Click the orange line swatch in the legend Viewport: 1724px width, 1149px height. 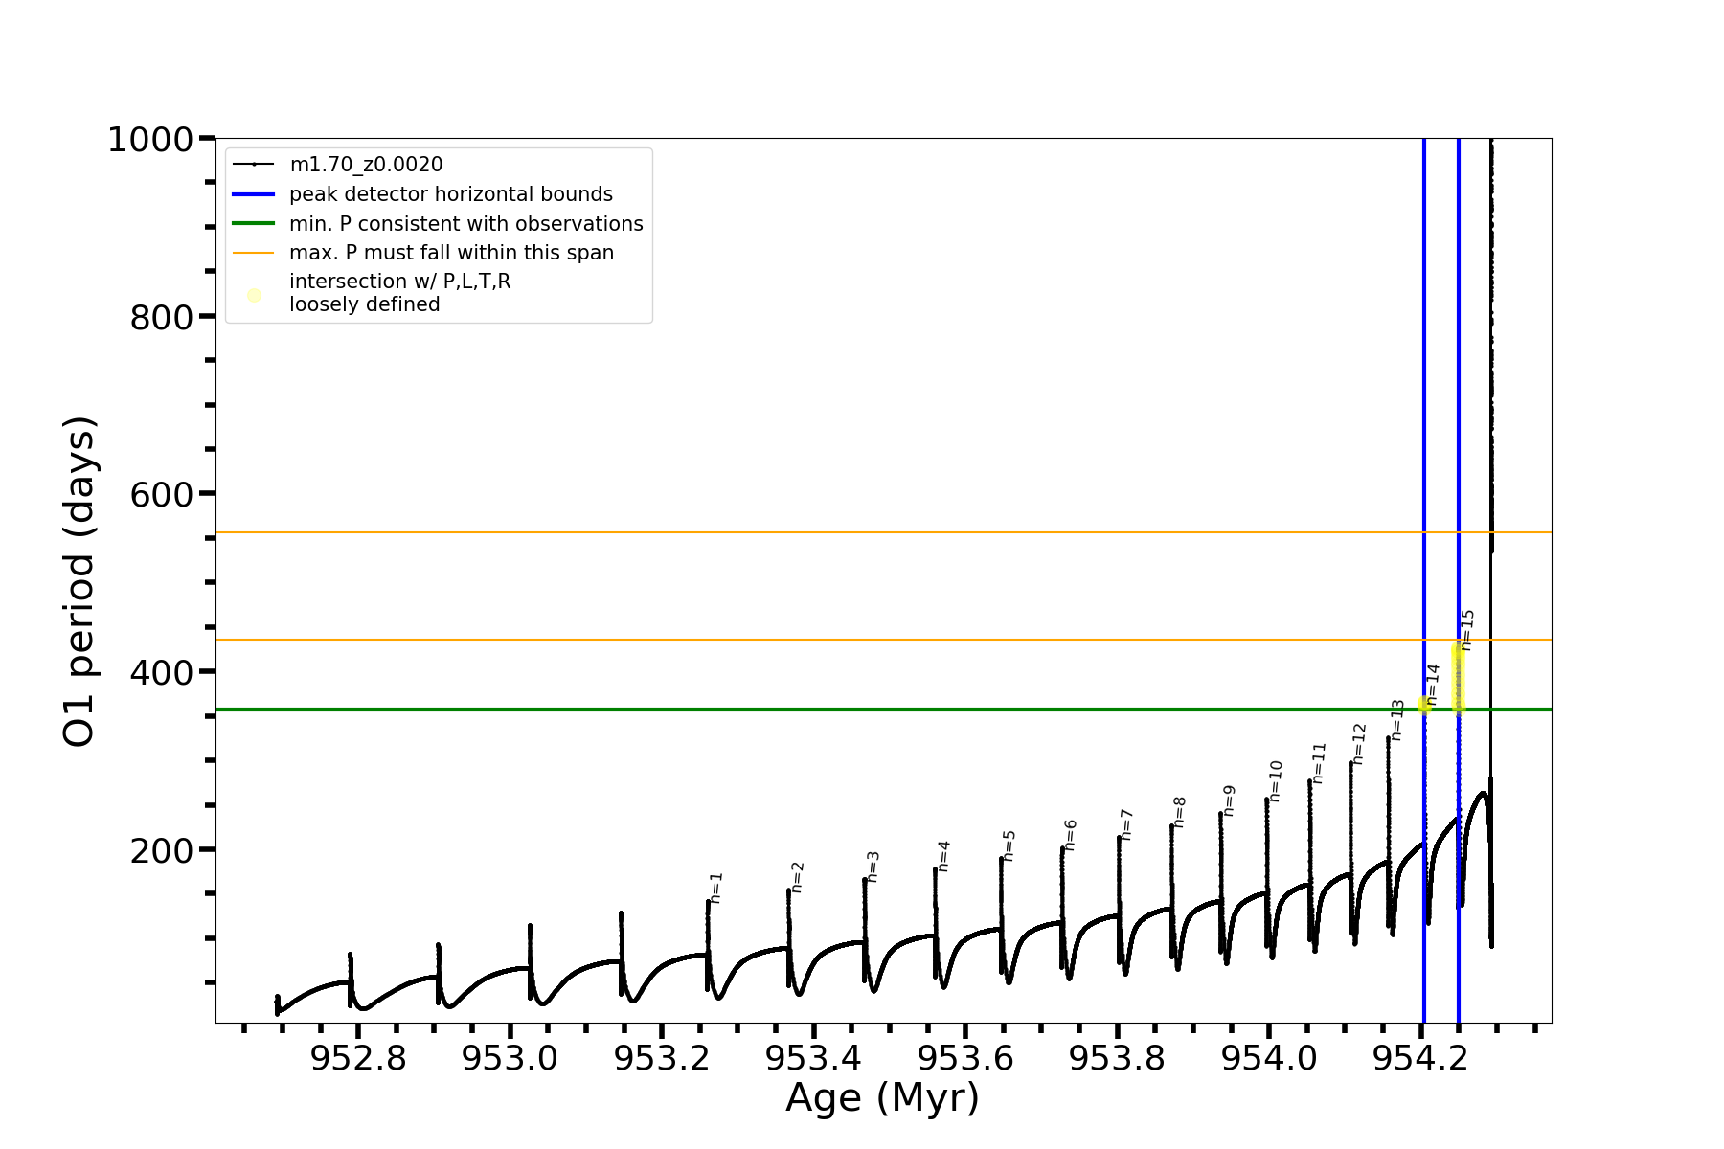pos(254,253)
